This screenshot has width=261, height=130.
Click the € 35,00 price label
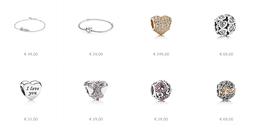tap(31, 119)
